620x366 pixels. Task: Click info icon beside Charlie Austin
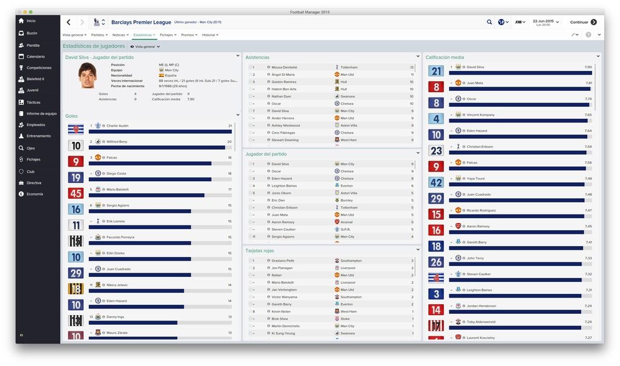104,126
